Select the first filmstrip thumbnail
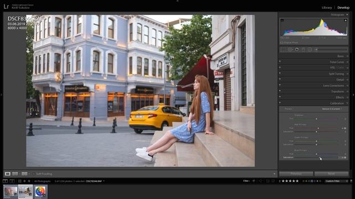355x199 pixels. point(11,191)
